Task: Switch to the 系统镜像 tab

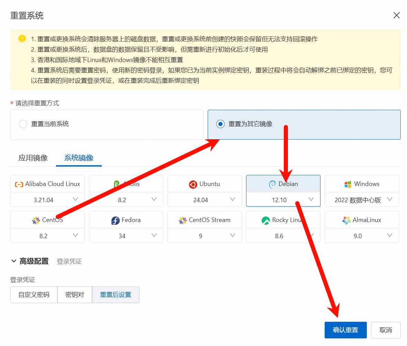Action: [x=79, y=158]
